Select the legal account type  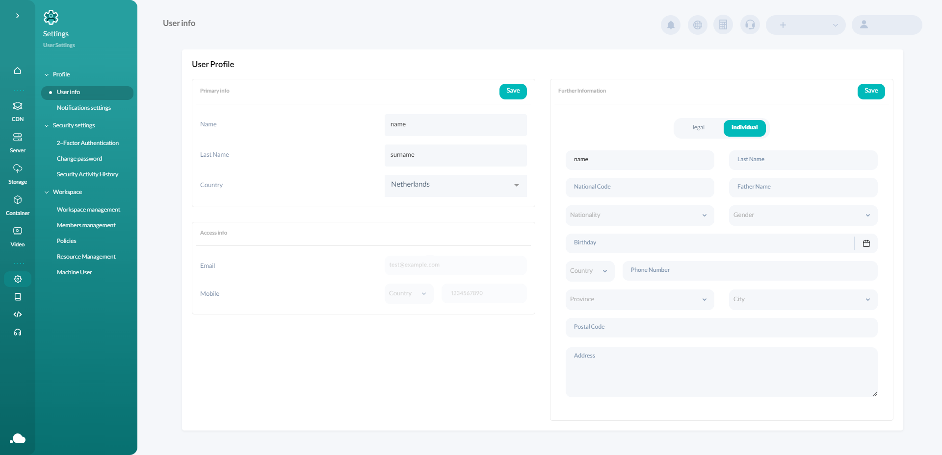[x=699, y=128]
